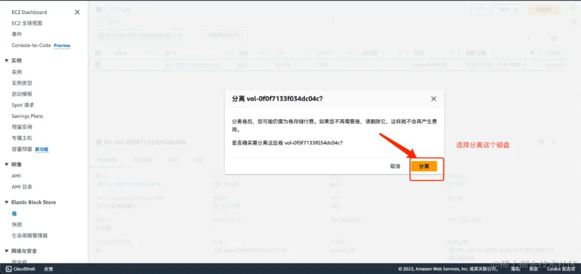581x274 pixels.
Task: Open 生命周期管理器 in sidebar
Action: click(x=30, y=235)
